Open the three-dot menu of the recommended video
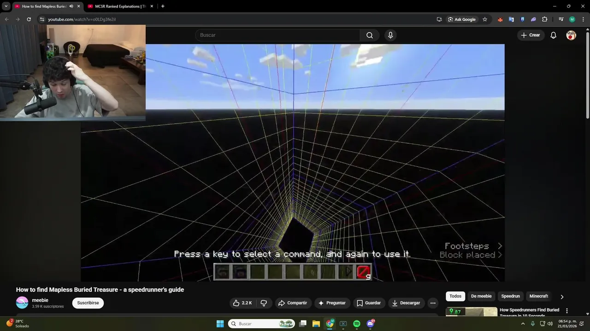The width and height of the screenshot is (590, 331). pos(567,311)
